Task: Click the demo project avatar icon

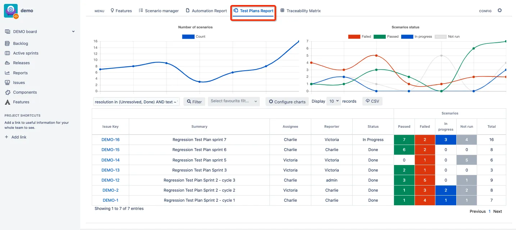Action: (x=11, y=11)
